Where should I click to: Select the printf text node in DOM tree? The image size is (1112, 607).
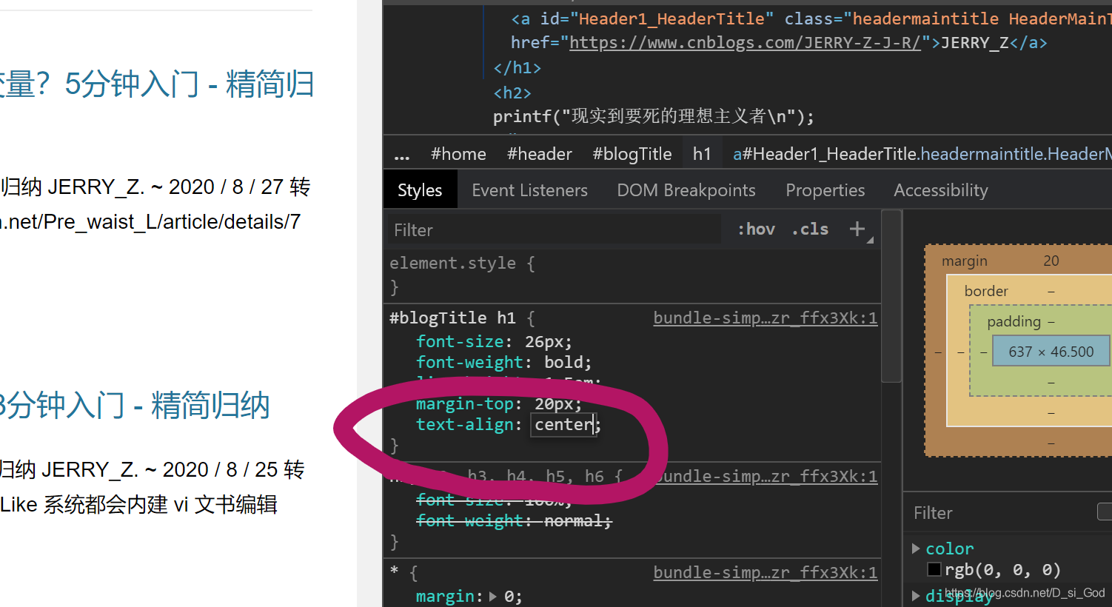tap(654, 116)
